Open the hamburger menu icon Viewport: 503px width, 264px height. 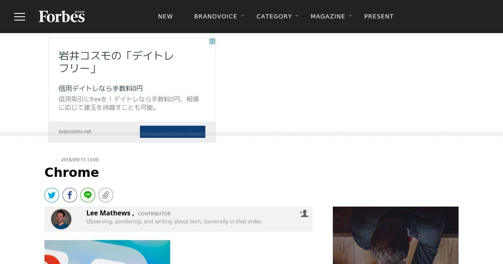[x=20, y=17]
